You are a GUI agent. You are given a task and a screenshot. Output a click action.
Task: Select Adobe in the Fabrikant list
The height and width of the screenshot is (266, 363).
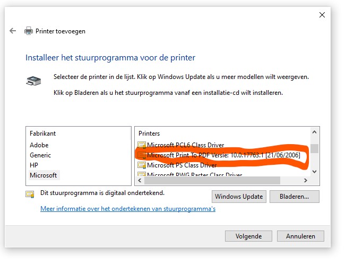coord(39,145)
